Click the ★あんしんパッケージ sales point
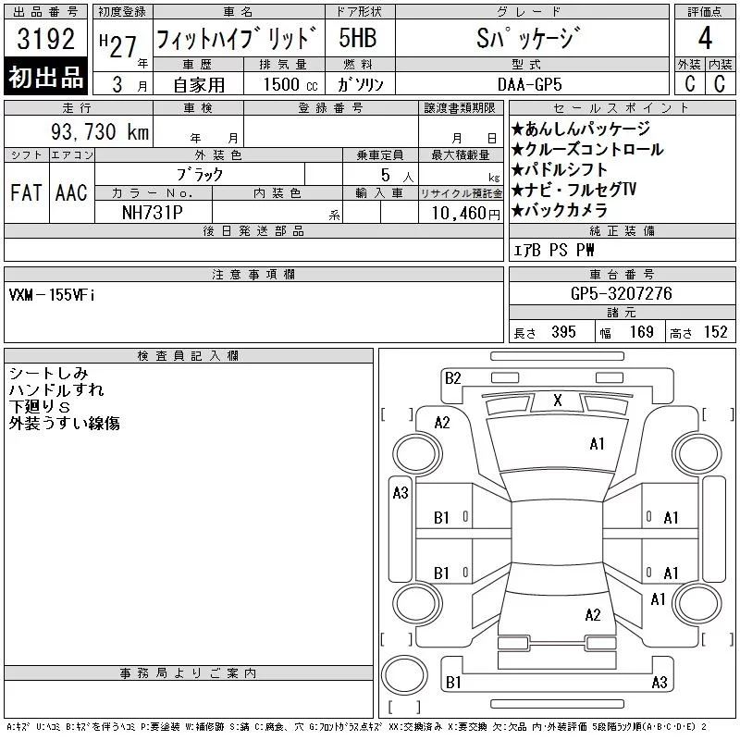This screenshot has height=740, width=740. 580,129
